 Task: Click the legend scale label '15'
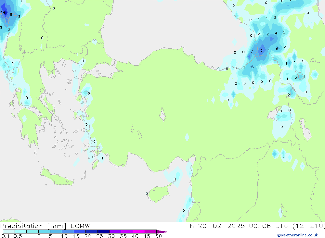click(76, 236)
